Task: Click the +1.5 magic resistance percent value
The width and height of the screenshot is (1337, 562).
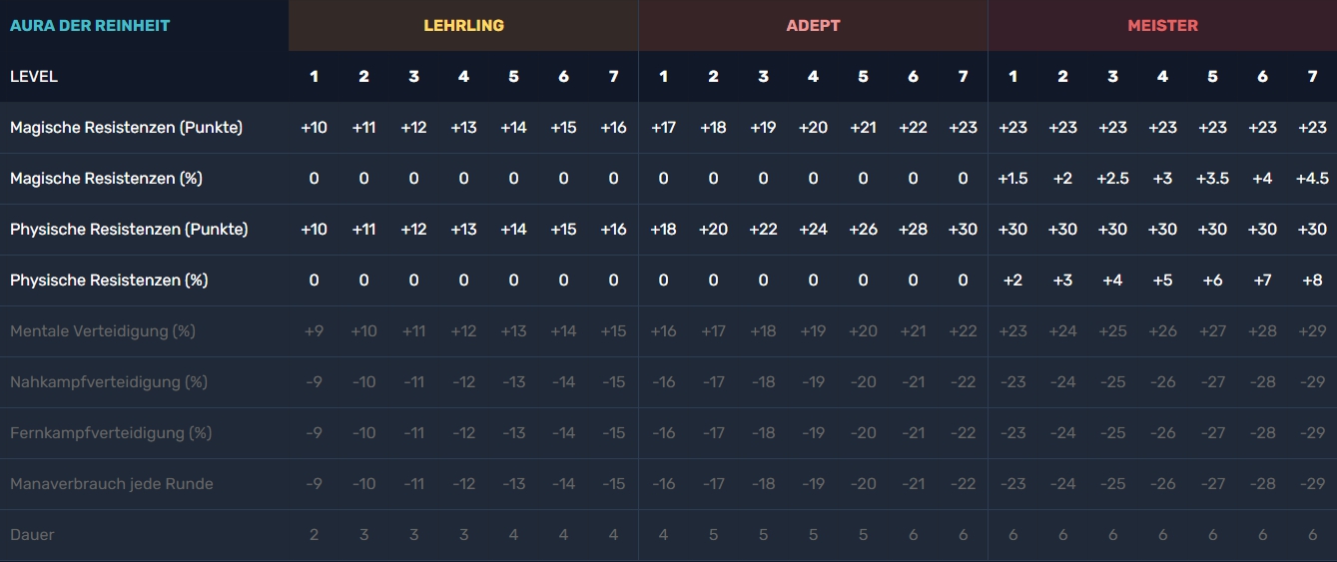Action: (1012, 179)
